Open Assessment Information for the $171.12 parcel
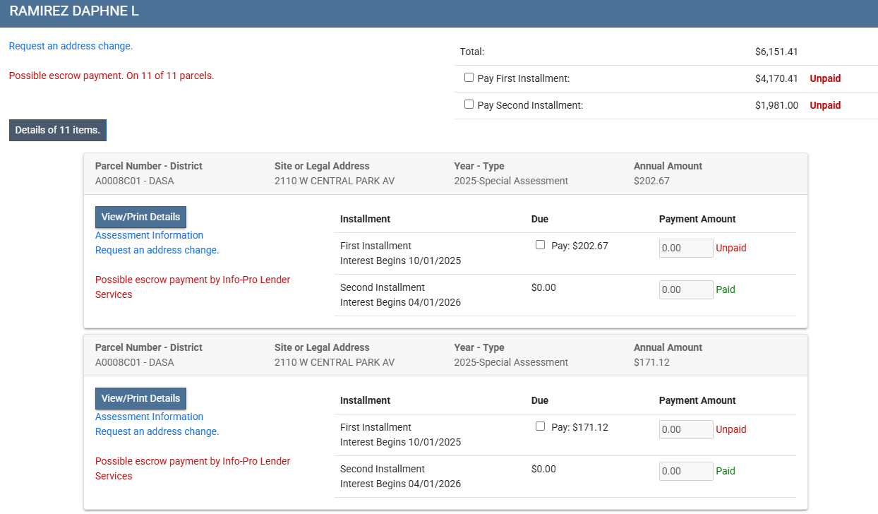The width and height of the screenshot is (878, 514). [149, 417]
